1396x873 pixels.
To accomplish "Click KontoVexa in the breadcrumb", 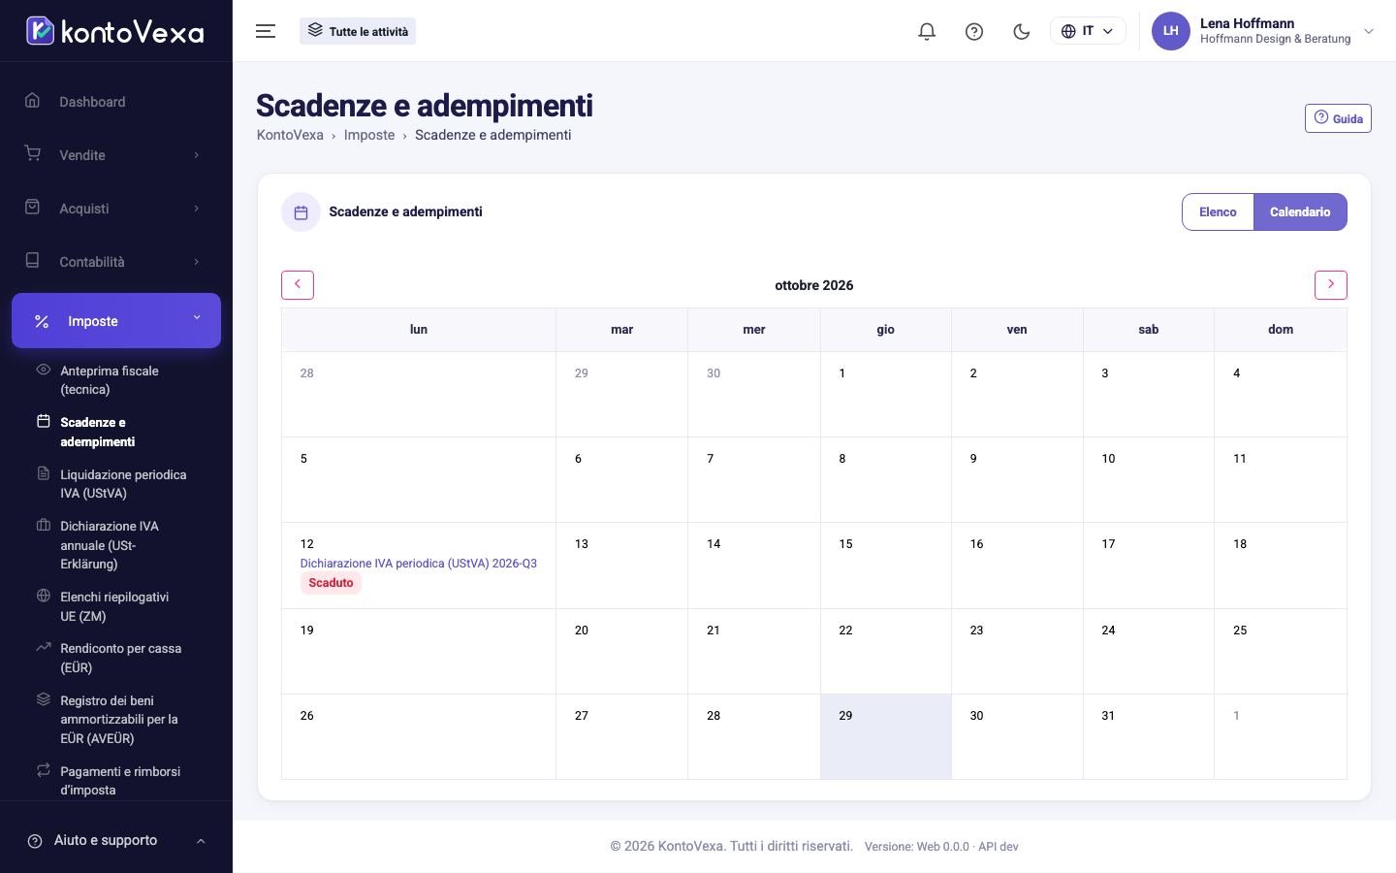I will point(290,135).
